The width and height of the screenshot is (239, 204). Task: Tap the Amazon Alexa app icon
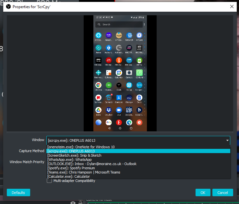pos(98,35)
